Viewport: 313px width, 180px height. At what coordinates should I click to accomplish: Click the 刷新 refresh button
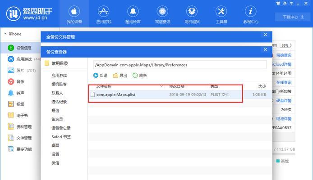click(x=140, y=76)
